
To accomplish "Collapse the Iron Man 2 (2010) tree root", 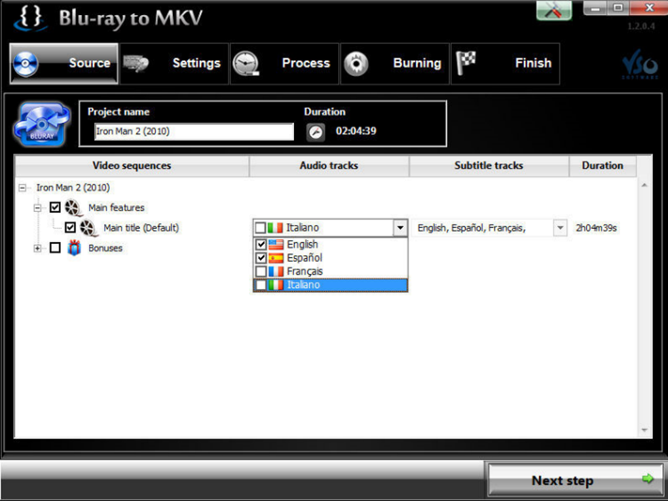I will [22, 188].
